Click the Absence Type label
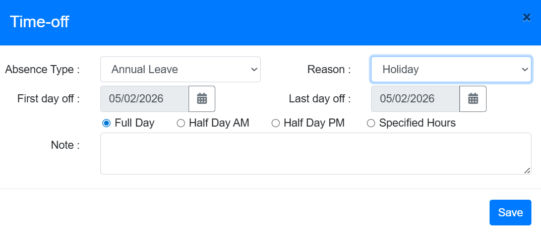This screenshot has width=541, height=236. (x=42, y=70)
